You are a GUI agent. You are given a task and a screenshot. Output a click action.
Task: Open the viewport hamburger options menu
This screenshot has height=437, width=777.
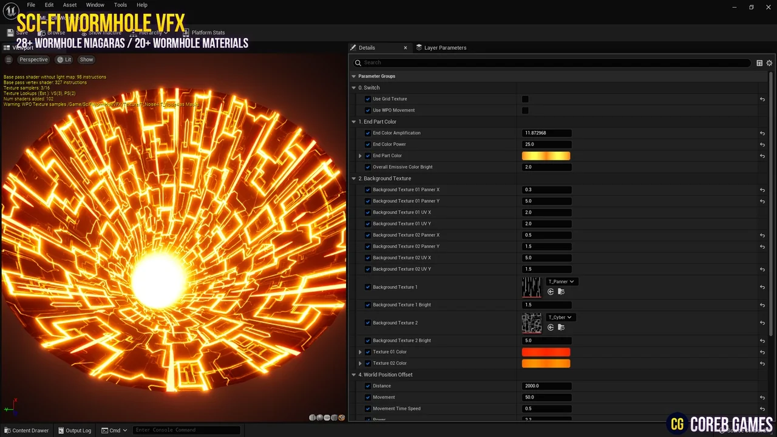8,59
